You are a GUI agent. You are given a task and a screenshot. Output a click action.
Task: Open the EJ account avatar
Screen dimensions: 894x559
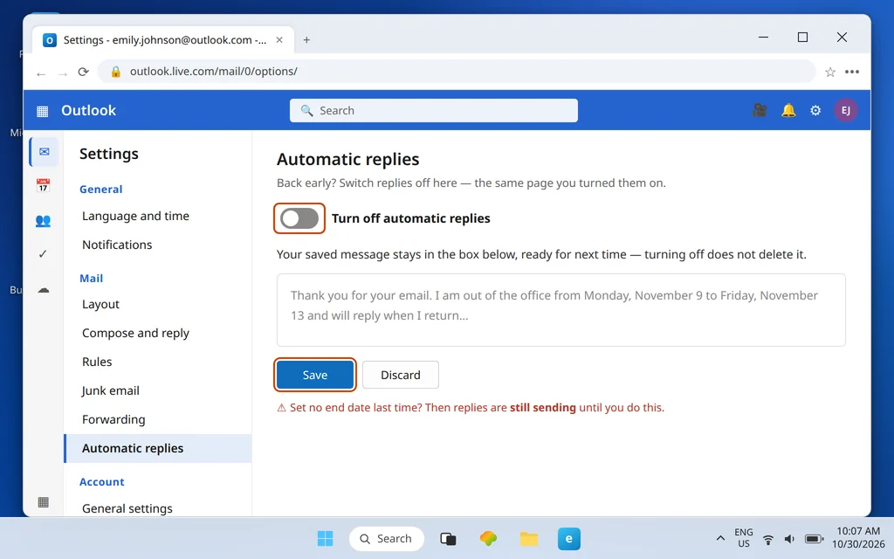845,110
